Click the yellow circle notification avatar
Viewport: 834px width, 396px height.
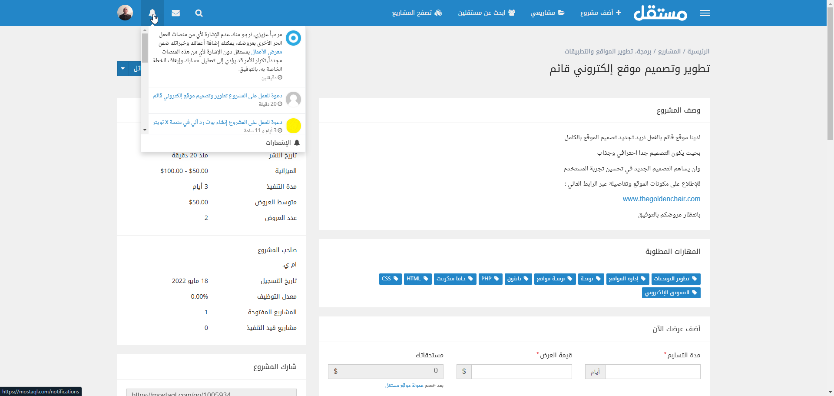pyautogui.click(x=293, y=126)
